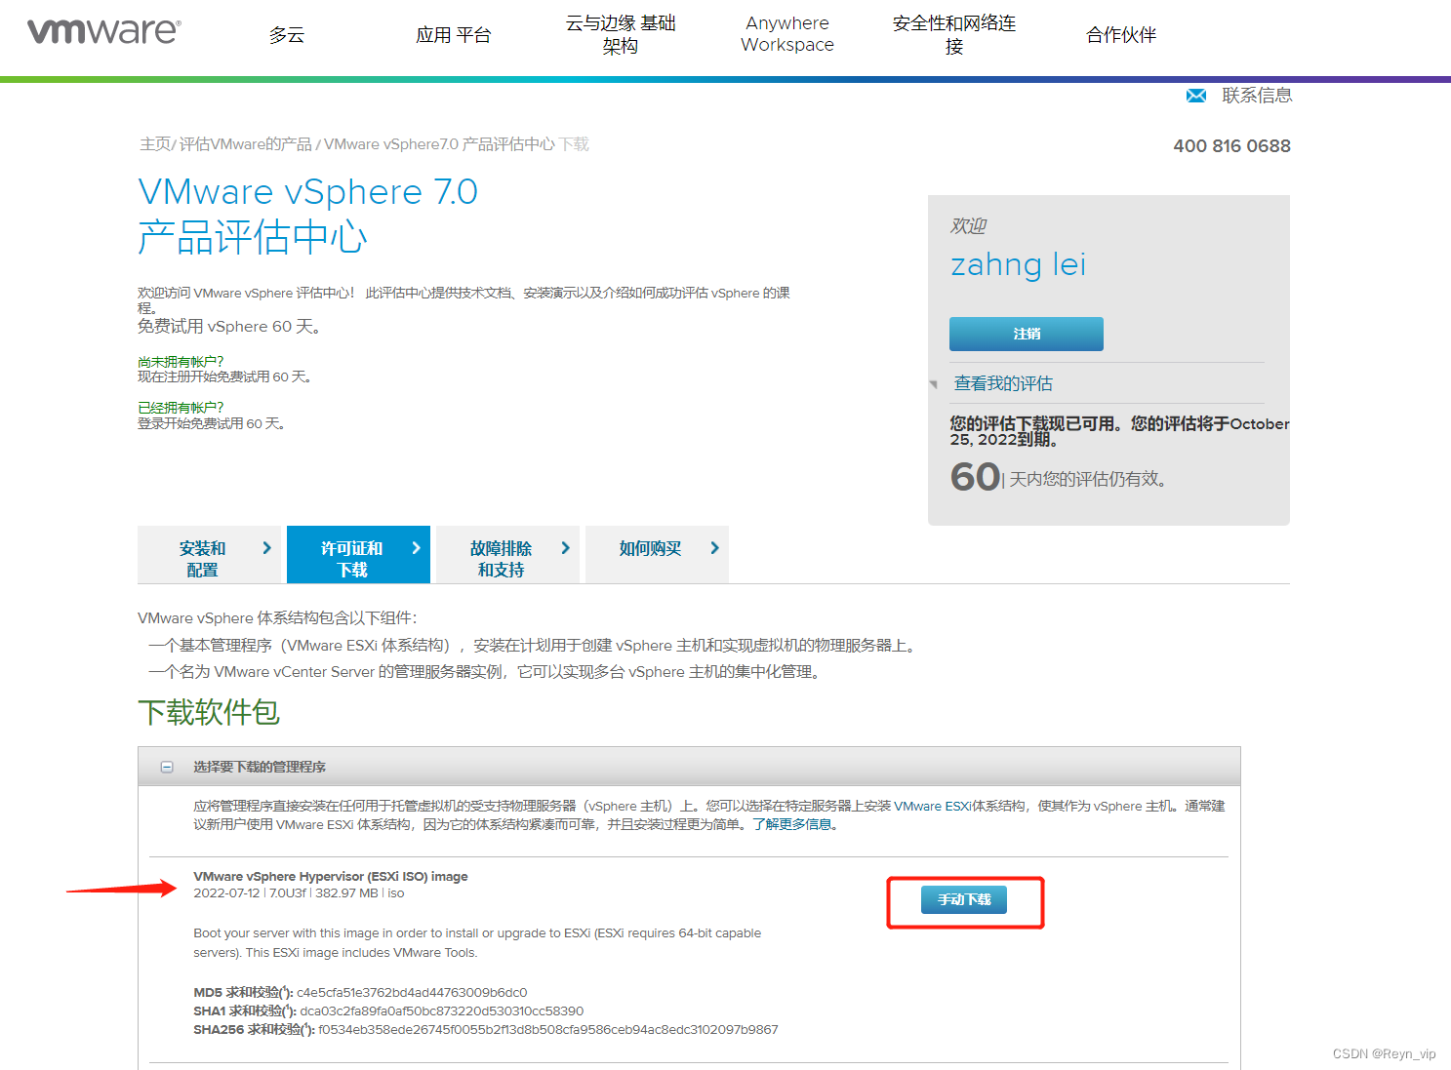Click the 尚未拥有帐户? link
This screenshot has width=1451, height=1070.
(x=181, y=362)
